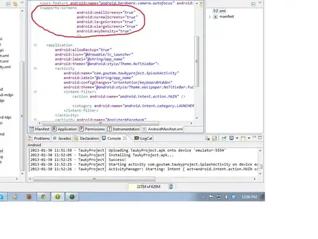This screenshot has height=239, width=318.
Task: Open the new console dropdown arrow
Action: [x=249, y=139]
